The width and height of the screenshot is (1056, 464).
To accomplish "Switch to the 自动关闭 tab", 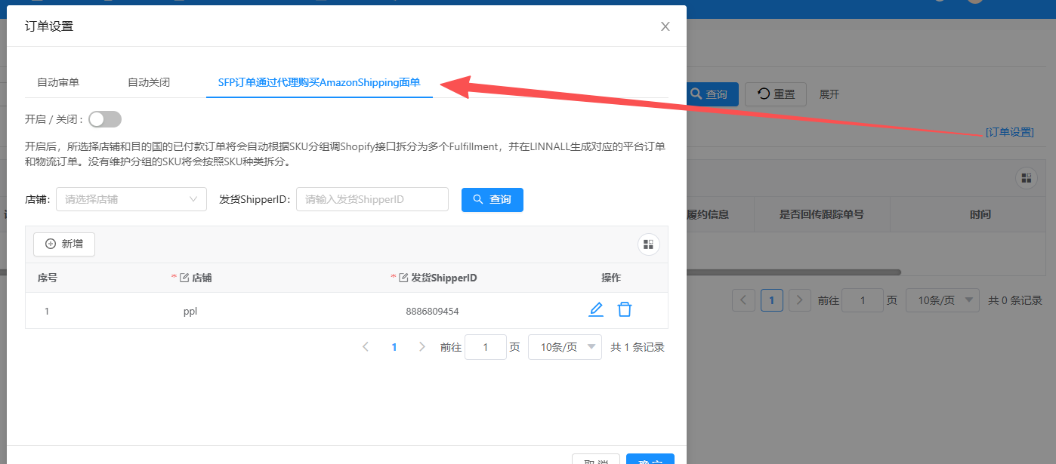I will [149, 82].
